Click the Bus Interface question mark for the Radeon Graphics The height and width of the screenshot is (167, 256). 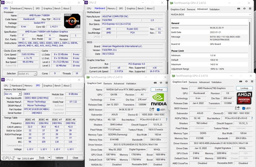pyautogui.click(x=252, y=118)
